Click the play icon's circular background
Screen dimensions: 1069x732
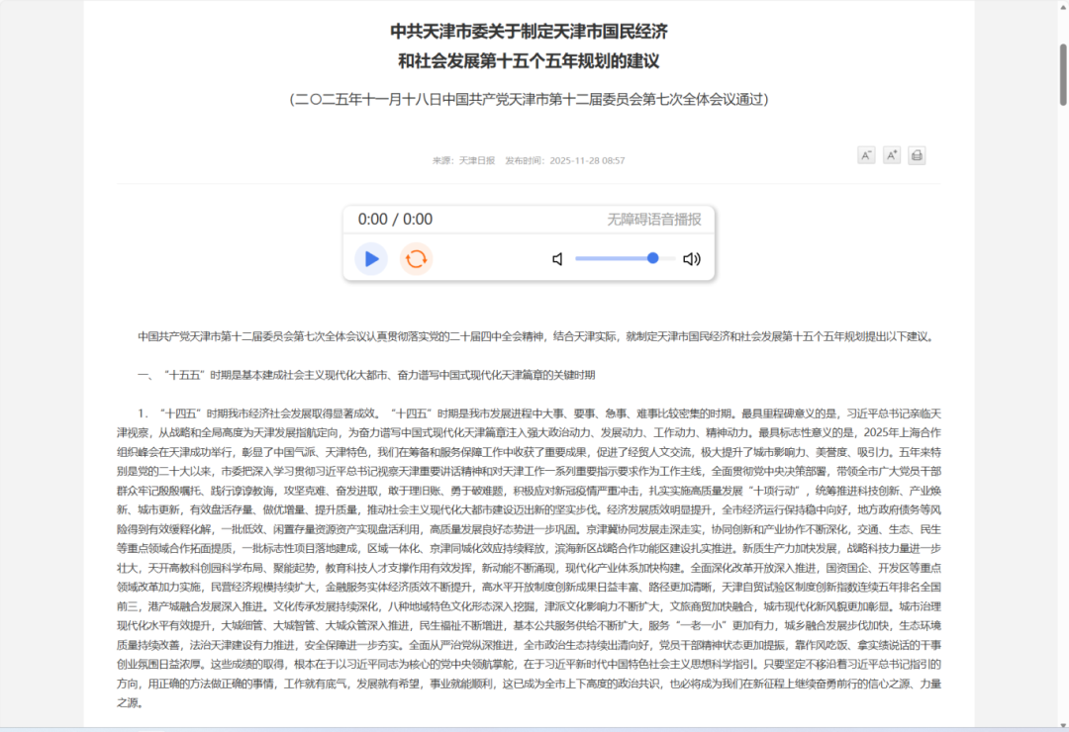tap(371, 258)
